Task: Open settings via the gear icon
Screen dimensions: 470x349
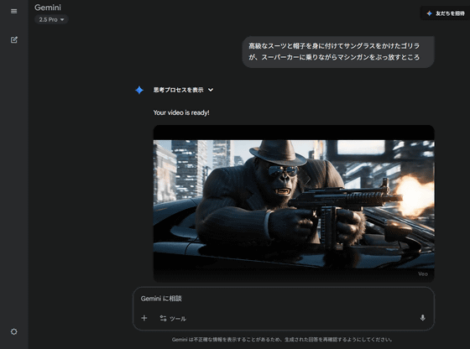Action: [13, 331]
